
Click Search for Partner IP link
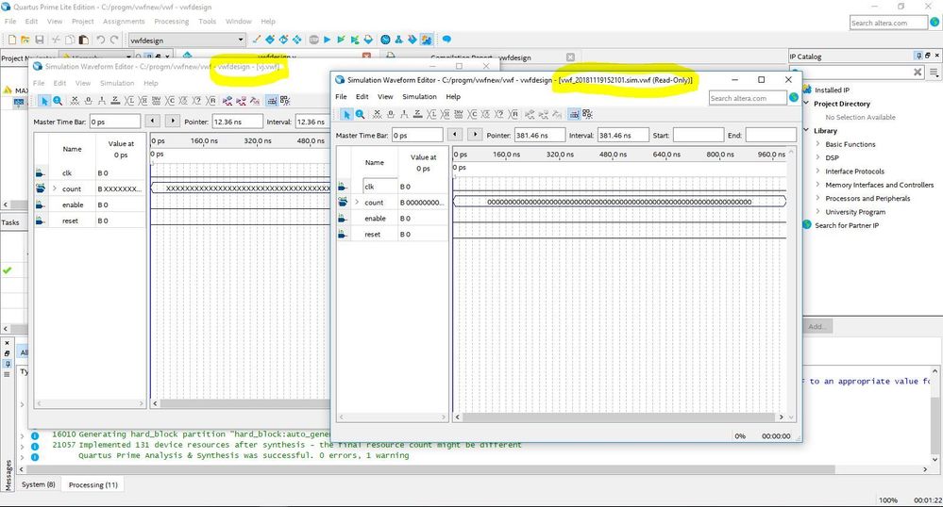pyautogui.click(x=847, y=225)
